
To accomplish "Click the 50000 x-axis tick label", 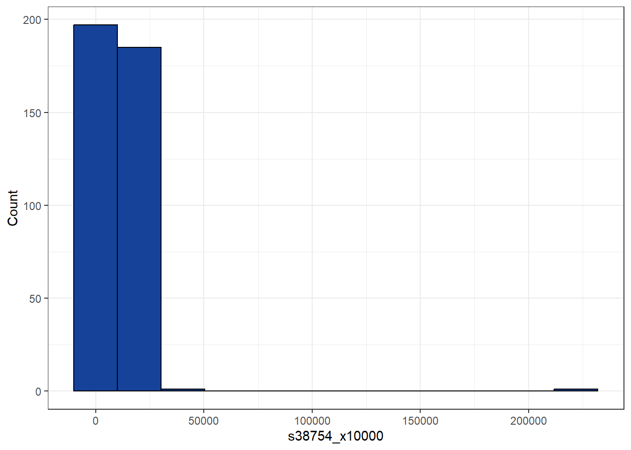I will (204, 421).
